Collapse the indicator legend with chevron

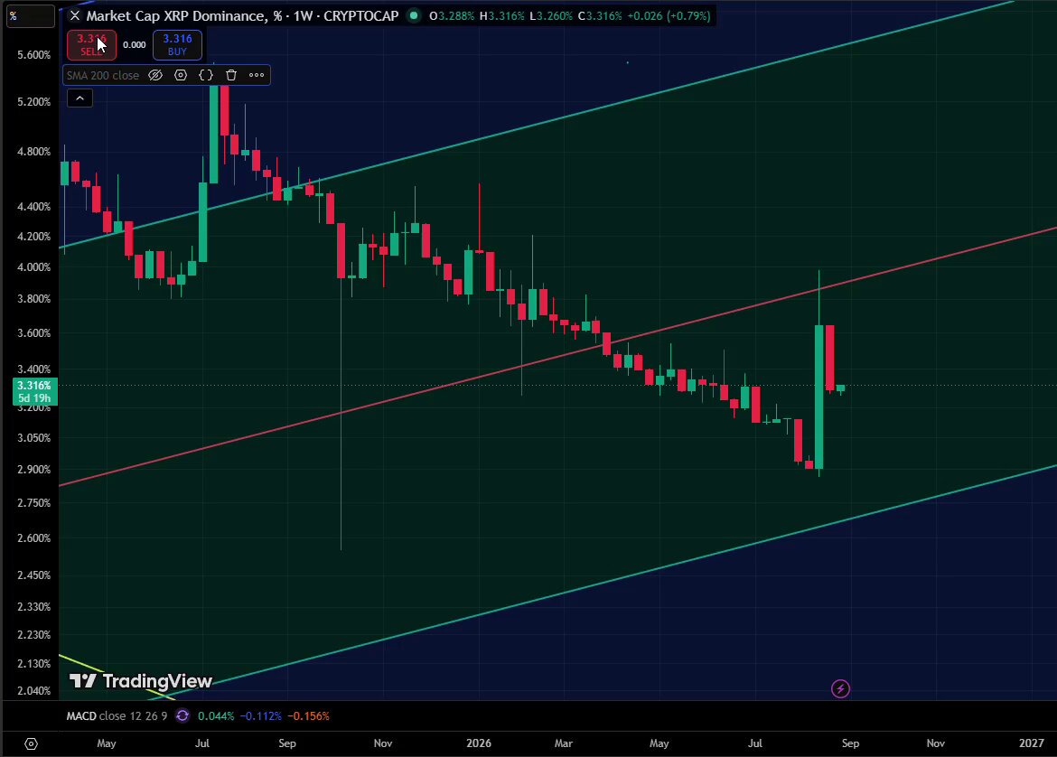tap(80, 98)
